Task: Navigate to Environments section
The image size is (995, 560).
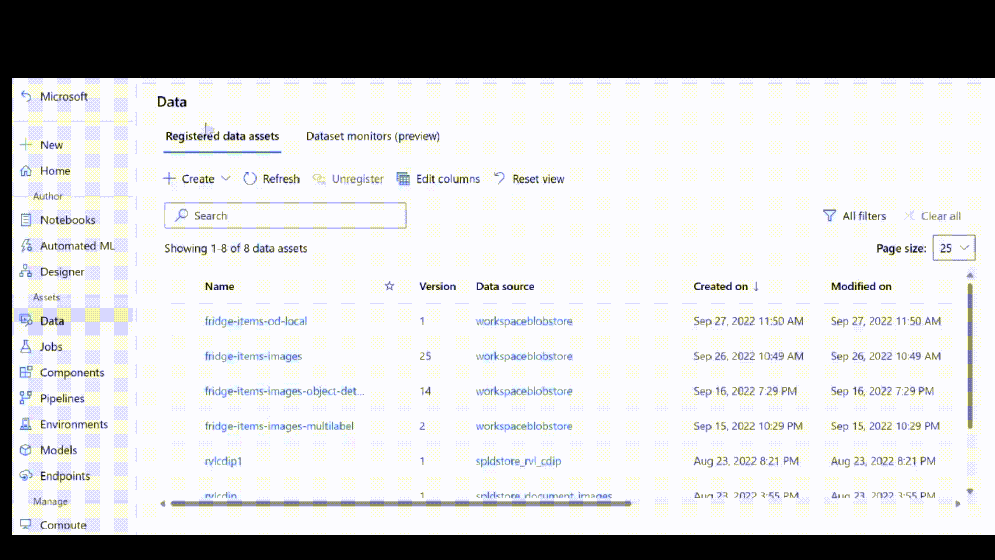Action: pos(74,424)
